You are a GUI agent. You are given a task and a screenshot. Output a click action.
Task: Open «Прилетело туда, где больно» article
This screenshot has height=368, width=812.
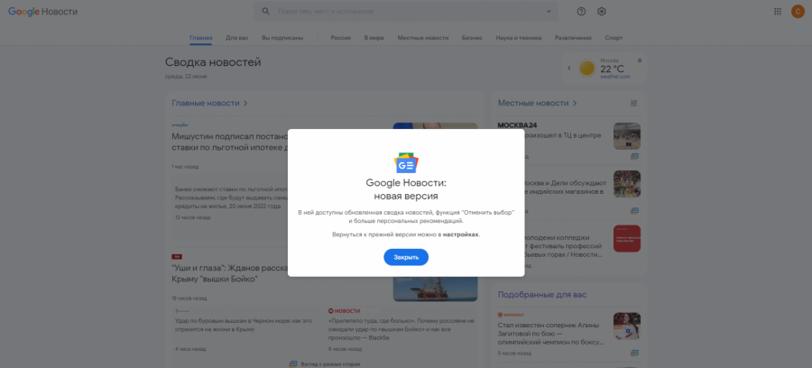coord(401,328)
